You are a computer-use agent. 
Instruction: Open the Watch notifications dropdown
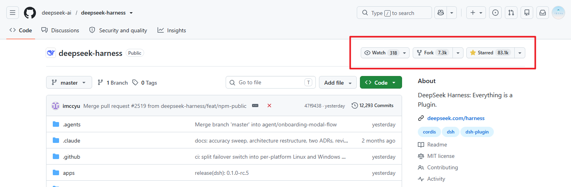coord(385,53)
